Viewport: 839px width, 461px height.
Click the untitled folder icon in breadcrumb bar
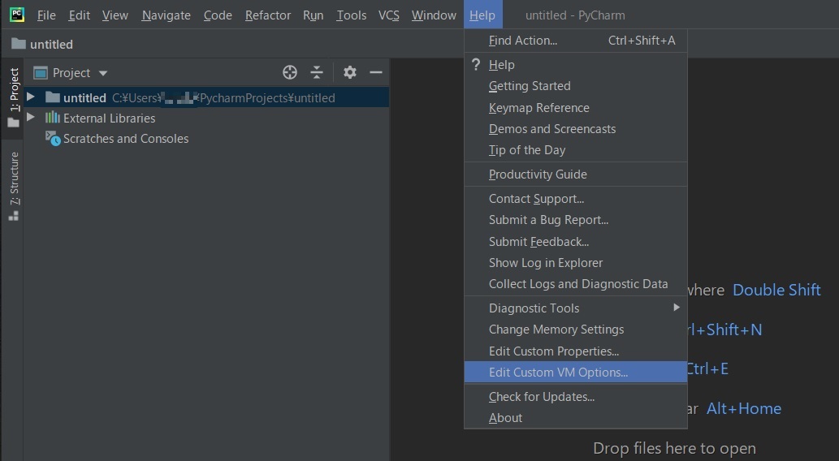pyautogui.click(x=19, y=44)
